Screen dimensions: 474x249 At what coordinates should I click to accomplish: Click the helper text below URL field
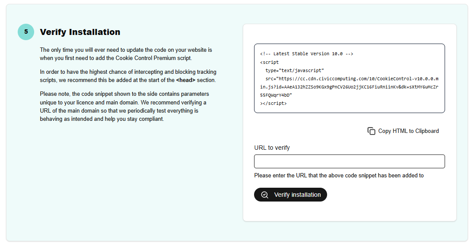pos(339,175)
